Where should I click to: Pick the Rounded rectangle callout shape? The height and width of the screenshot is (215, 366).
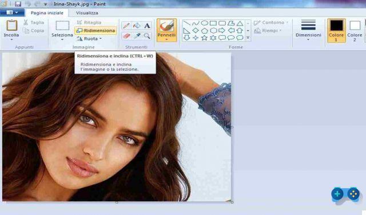222,38
